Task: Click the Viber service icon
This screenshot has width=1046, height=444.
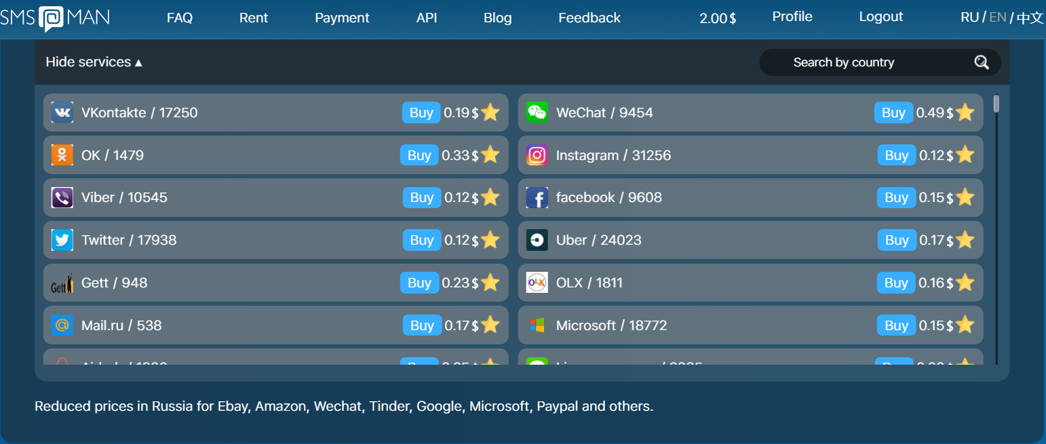Action: click(x=62, y=197)
